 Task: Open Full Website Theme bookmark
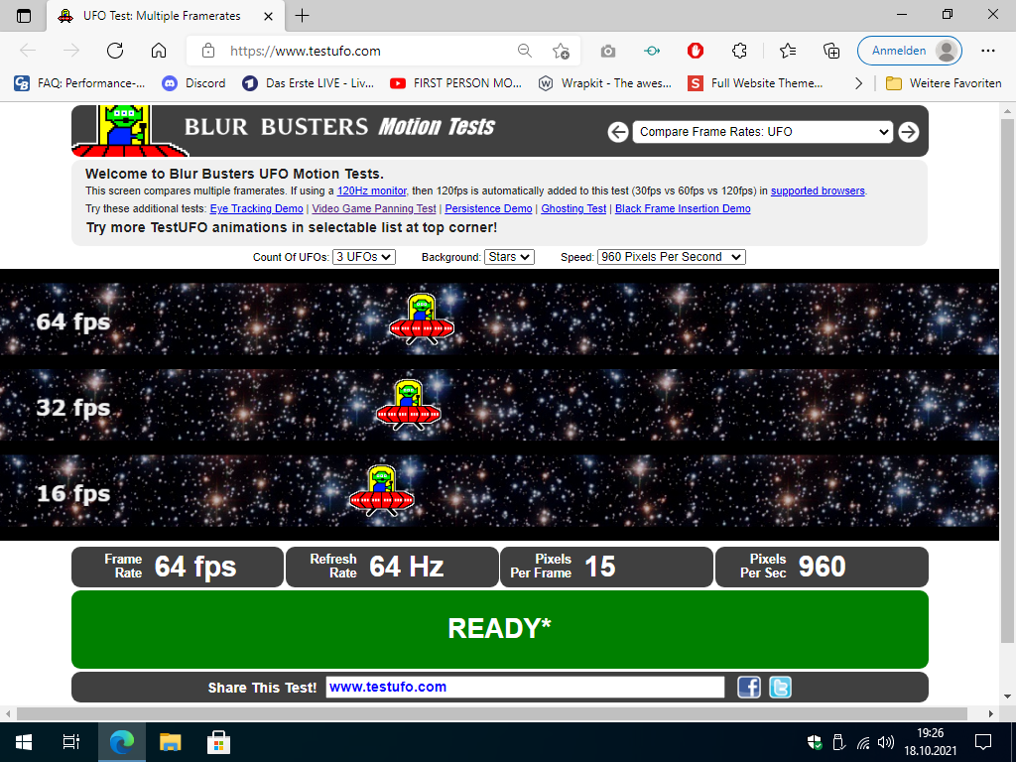click(x=755, y=83)
